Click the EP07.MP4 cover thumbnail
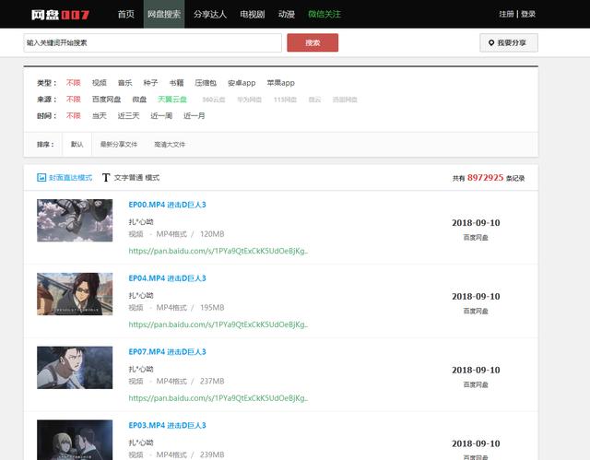 pos(75,368)
